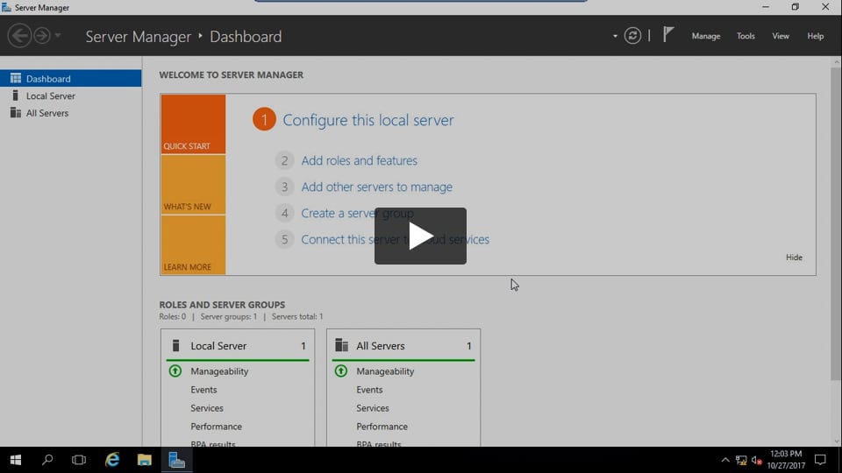Image resolution: width=842 pixels, height=473 pixels.
Task: Open the Tools menu
Action: (746, 37)
